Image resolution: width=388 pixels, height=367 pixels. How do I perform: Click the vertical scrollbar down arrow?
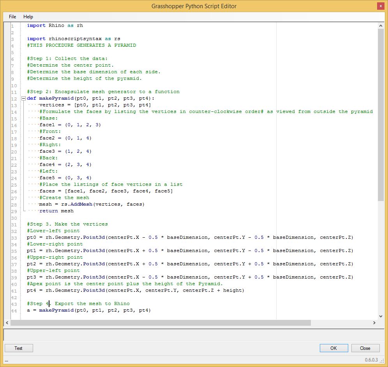coord(381,316)
